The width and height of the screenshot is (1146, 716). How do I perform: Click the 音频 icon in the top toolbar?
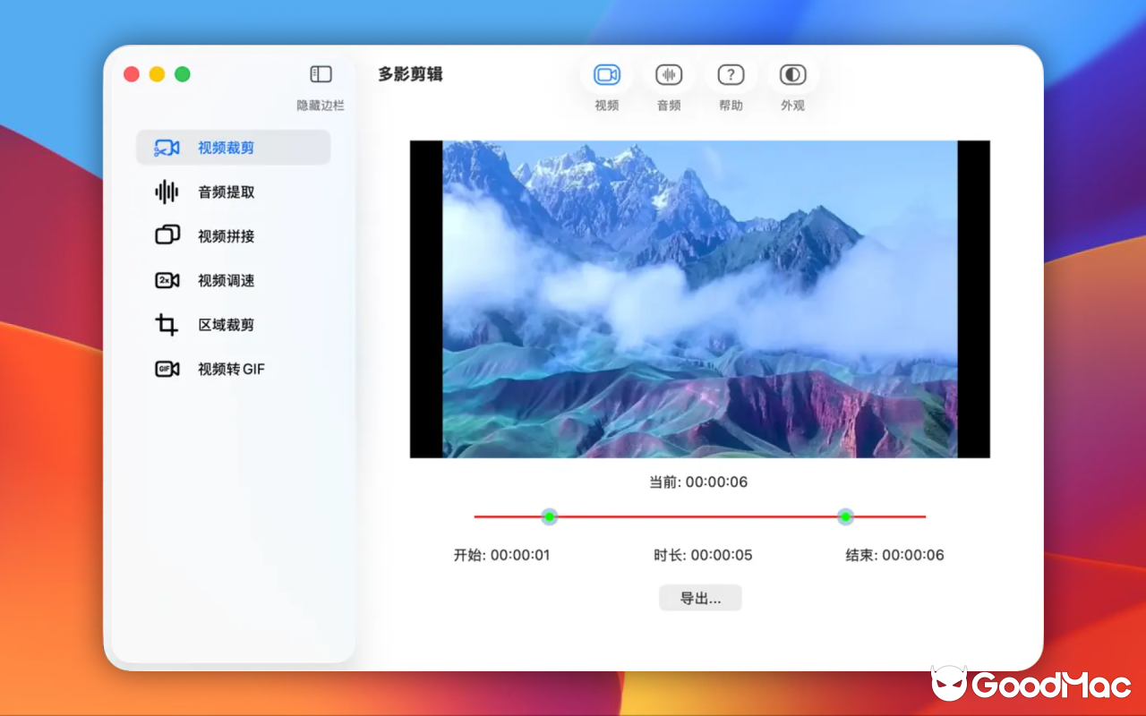click(x=669, y=74)
